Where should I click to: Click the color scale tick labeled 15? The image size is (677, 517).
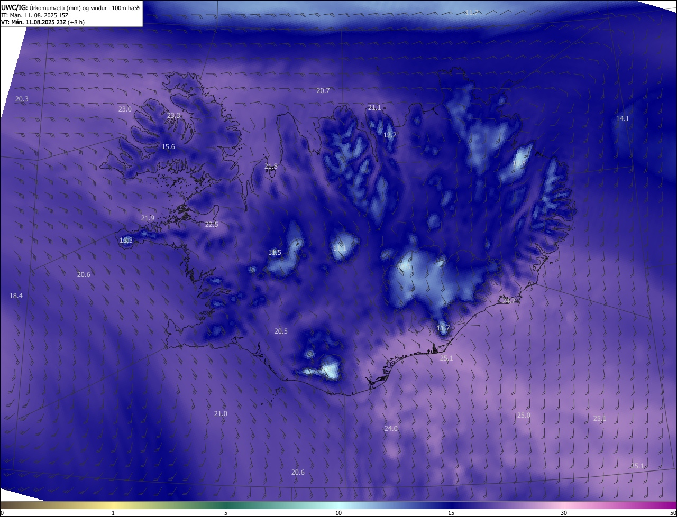click(451, 513)
